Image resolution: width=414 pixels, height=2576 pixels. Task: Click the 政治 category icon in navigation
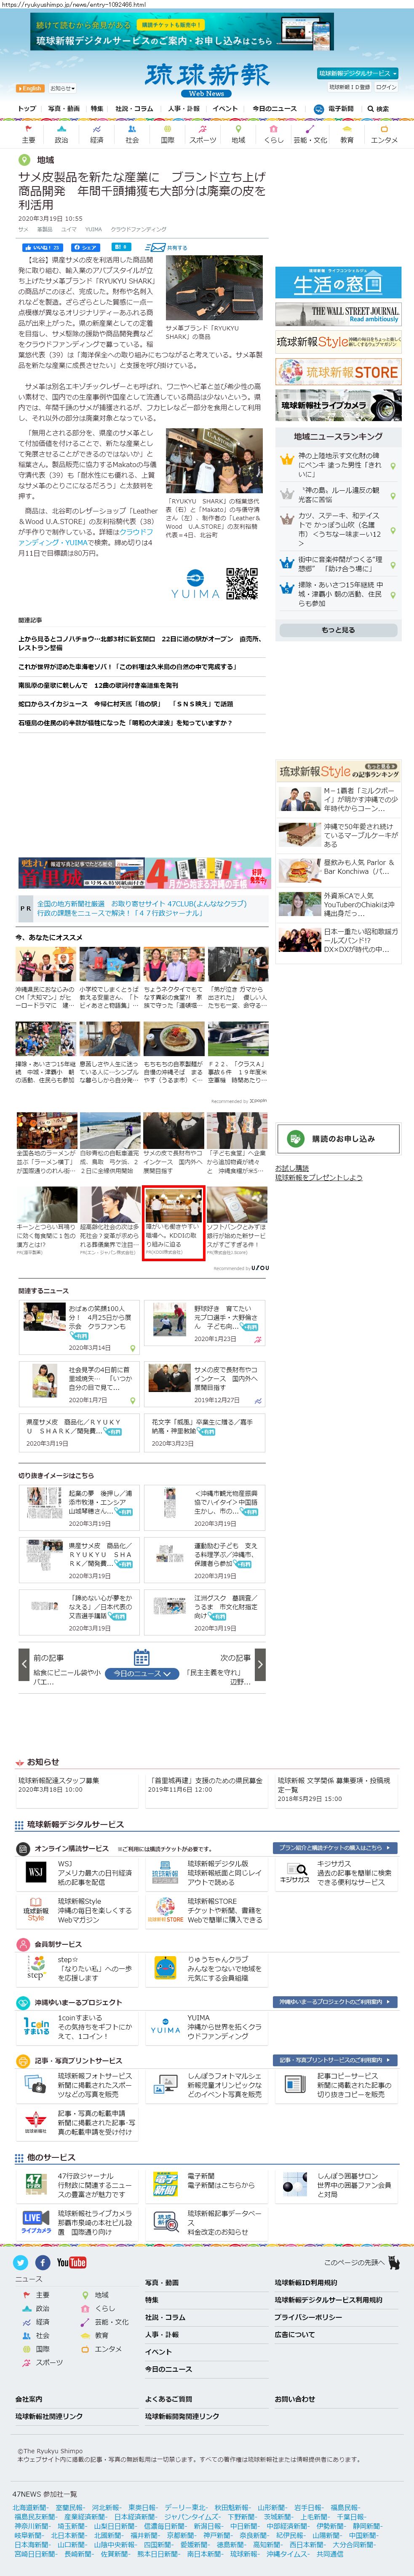click(61, 134)
